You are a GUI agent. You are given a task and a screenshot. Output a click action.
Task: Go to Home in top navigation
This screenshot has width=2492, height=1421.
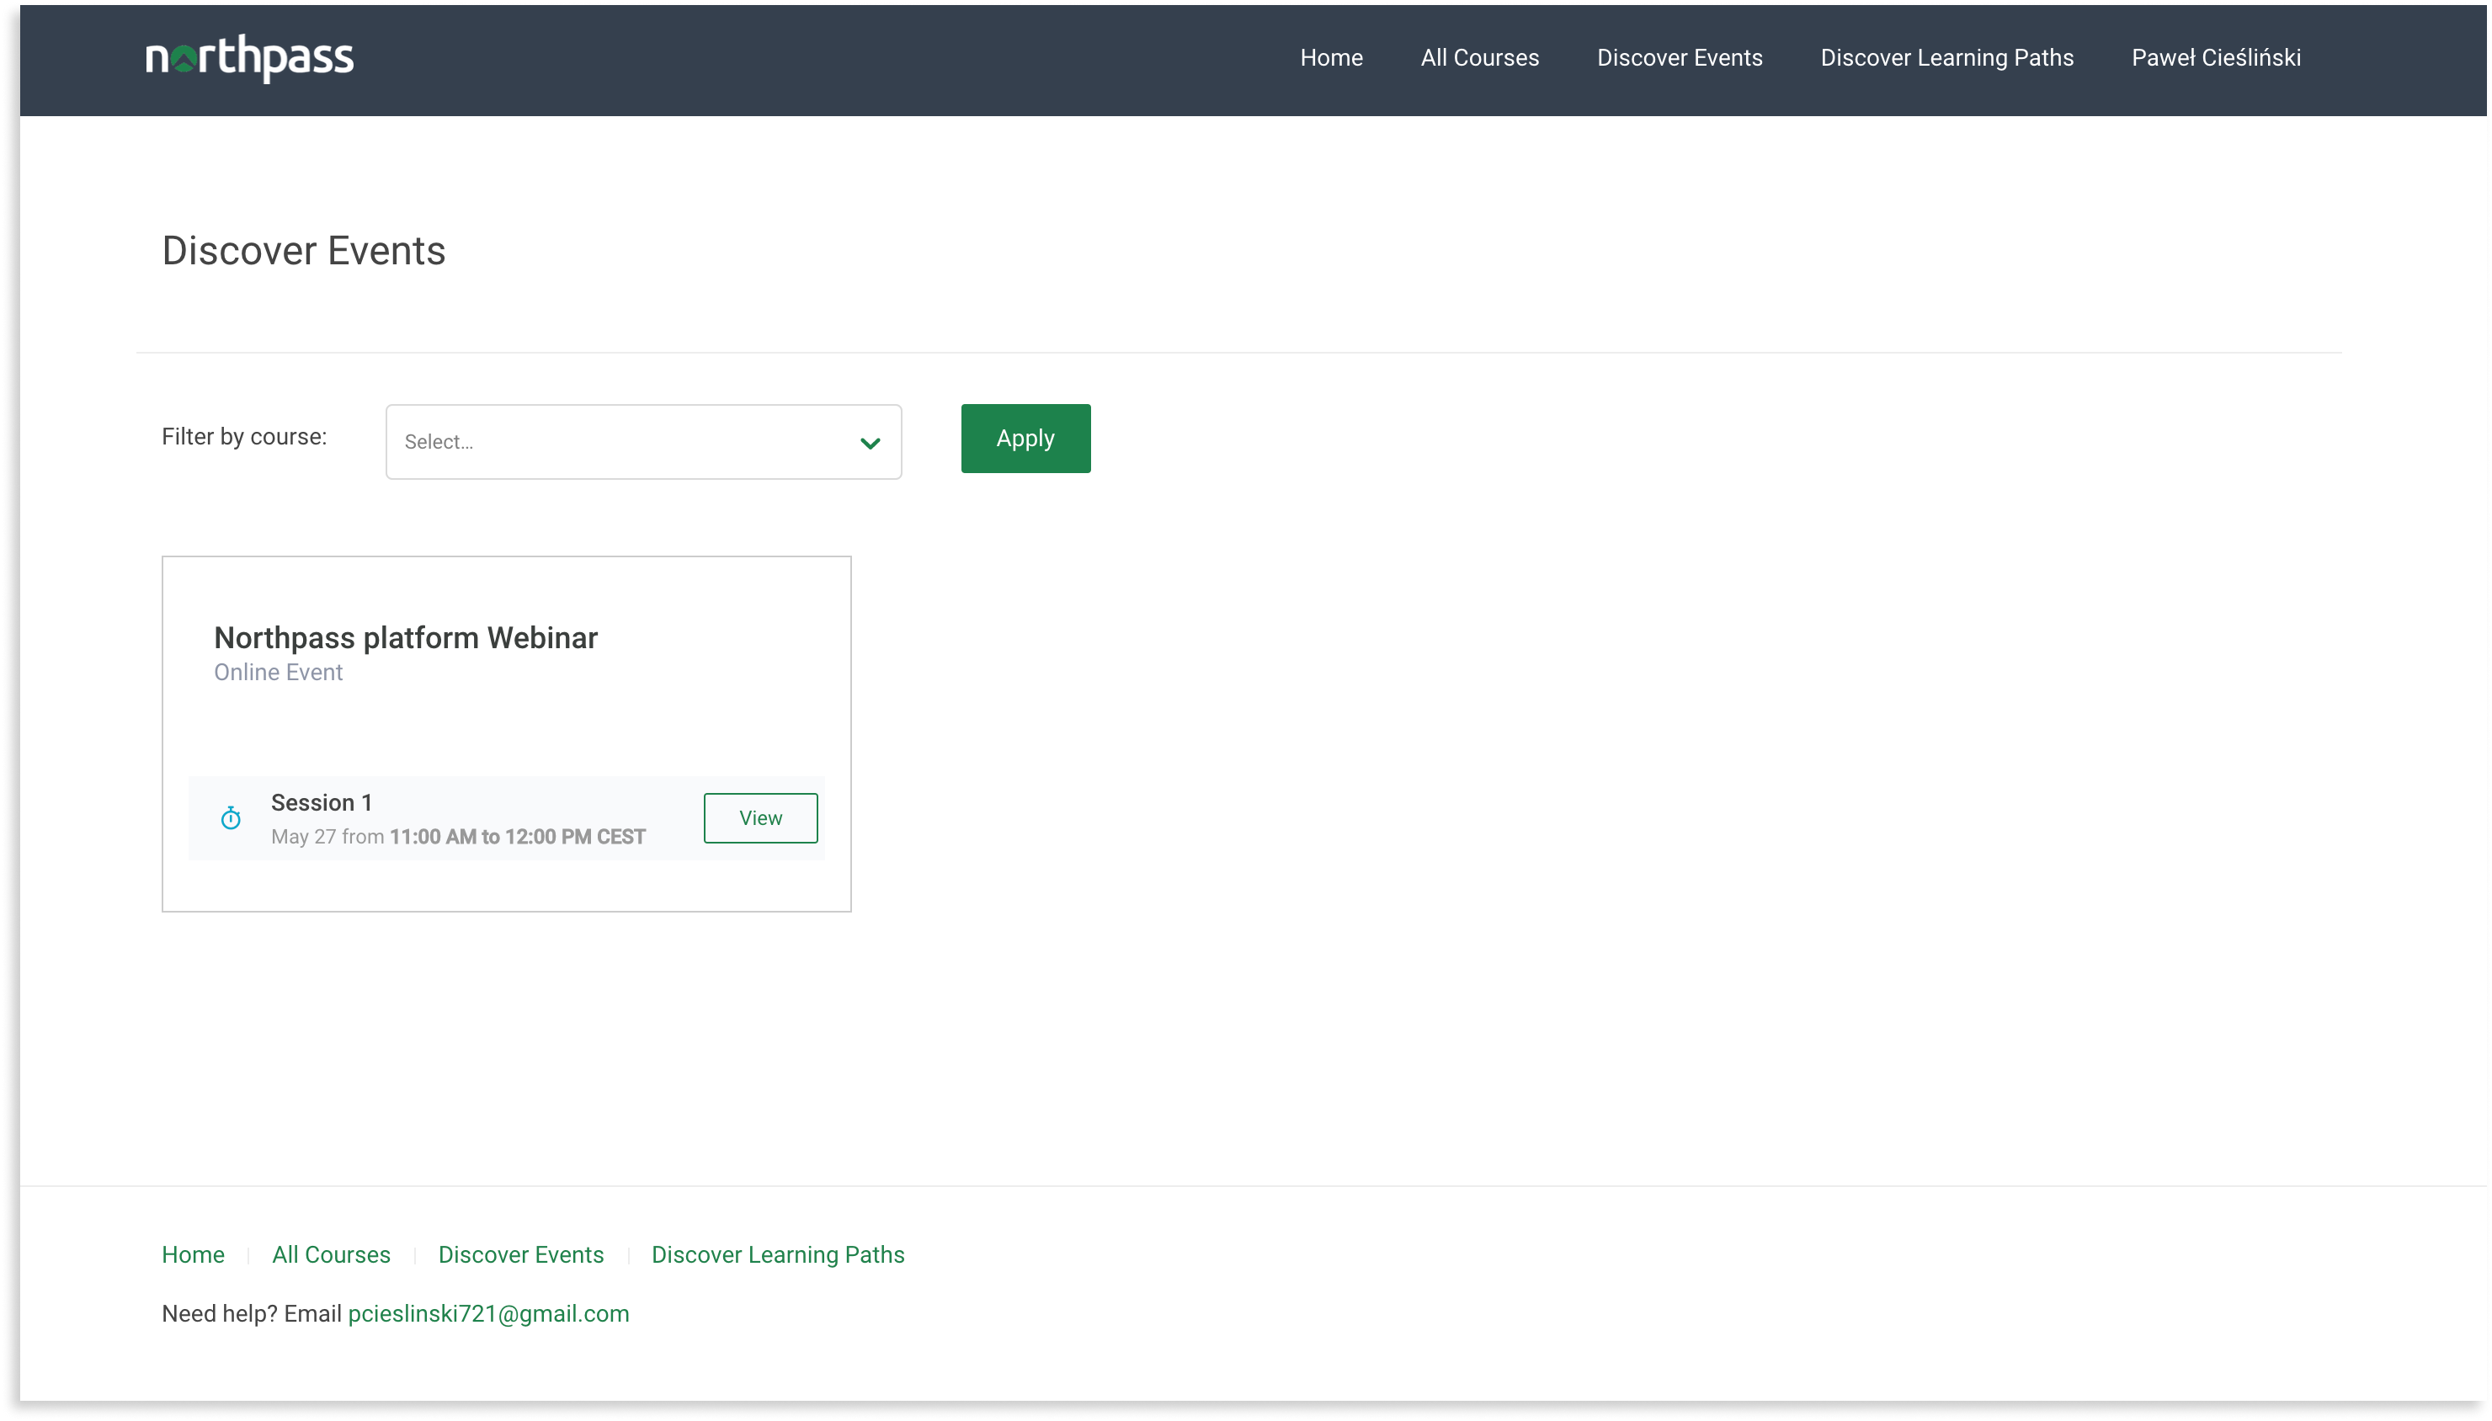pos(1331,57)
